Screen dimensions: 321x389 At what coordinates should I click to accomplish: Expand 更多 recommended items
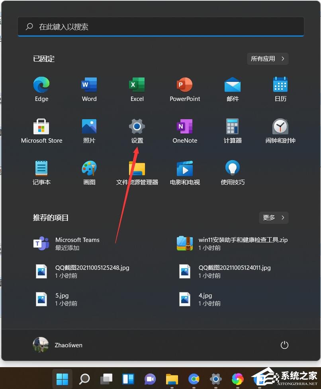(x=274, y=218)
